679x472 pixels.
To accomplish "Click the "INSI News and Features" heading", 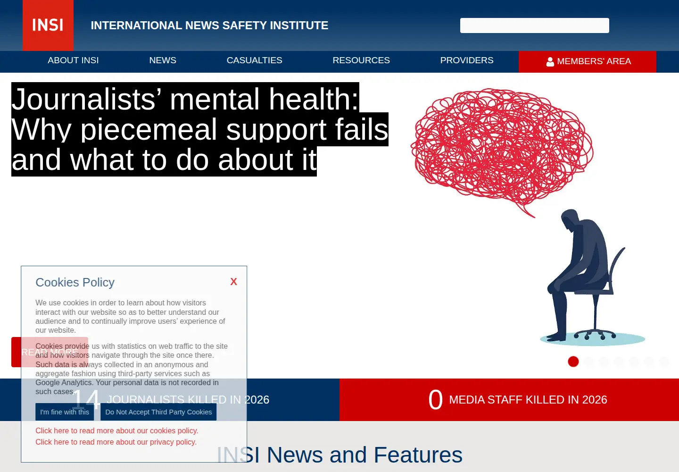I will coord(339,455).
